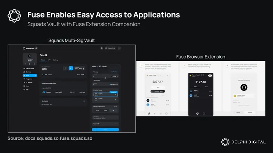Screen dimensions: 273x153
Task: Choose the 1% slippage tolerance option
Action: [x=114, y=111]
